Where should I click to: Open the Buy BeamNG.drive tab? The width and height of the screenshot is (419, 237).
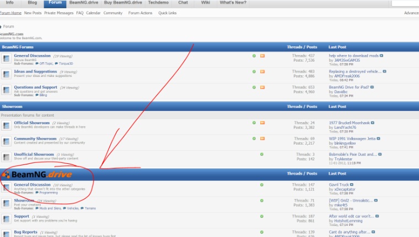(123, 3)
